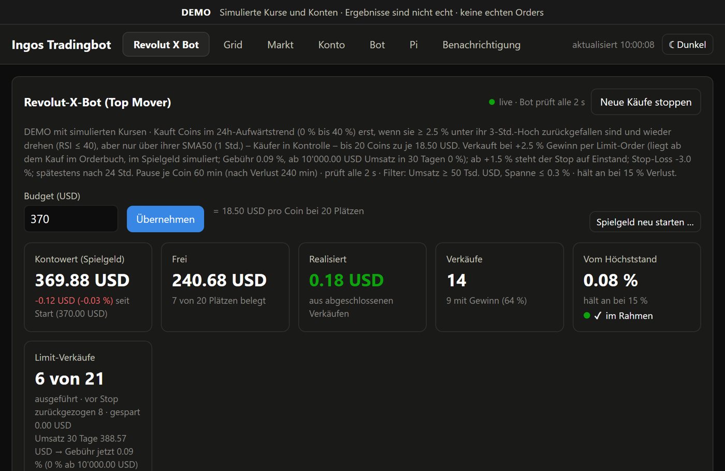Click Spielgeld neu starten button
Screen dimensions: 725x471
(x=645, y=222)
